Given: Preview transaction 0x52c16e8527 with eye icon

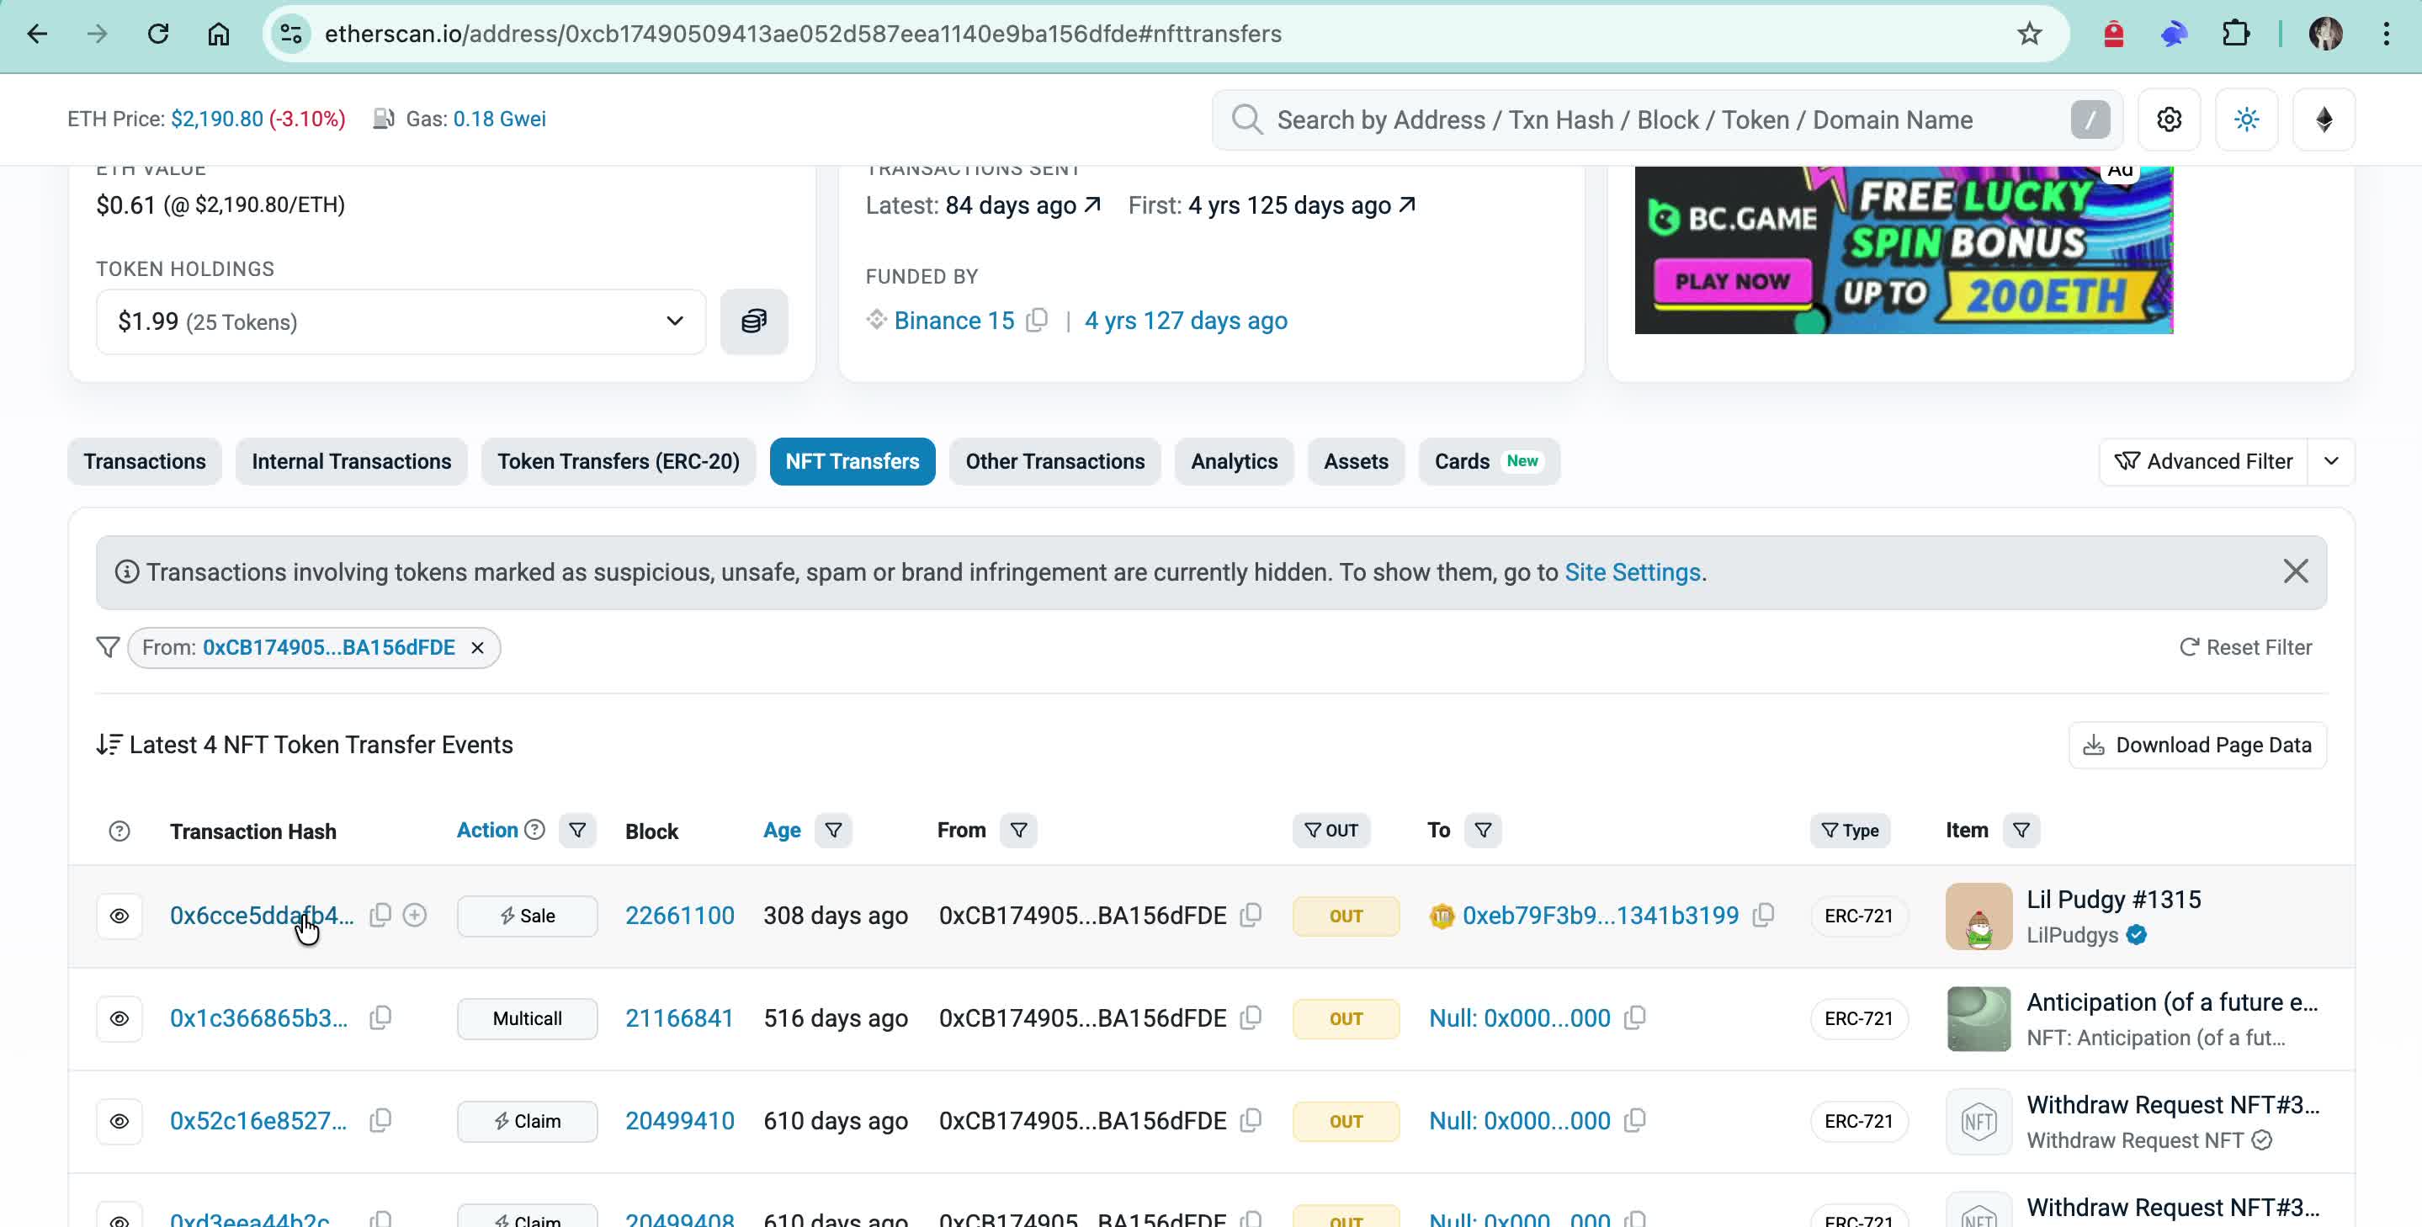Looking at the screenshot, I should tap(120, 1121).
